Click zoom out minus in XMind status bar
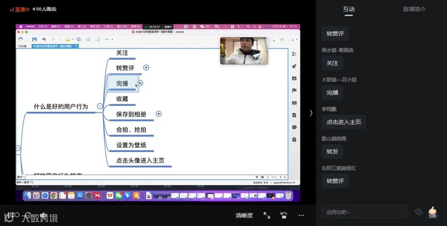The height and width of the screenshot is (226, 447). (268, 177)
